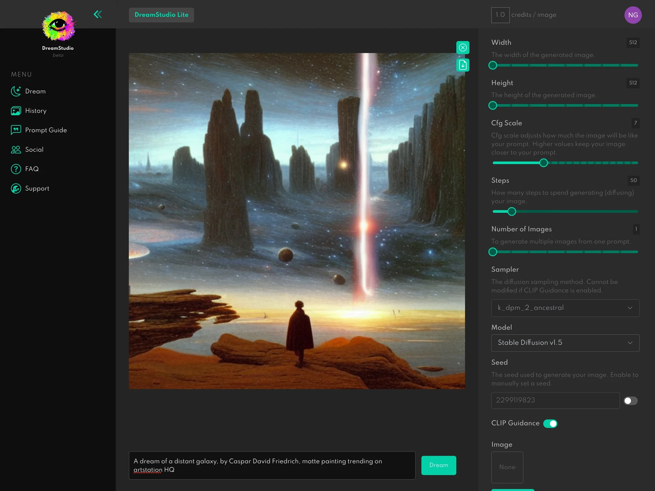Click the Dream generate button
Image resolution: width=655 pixels, height=491 pixels.
click(438, 465)
